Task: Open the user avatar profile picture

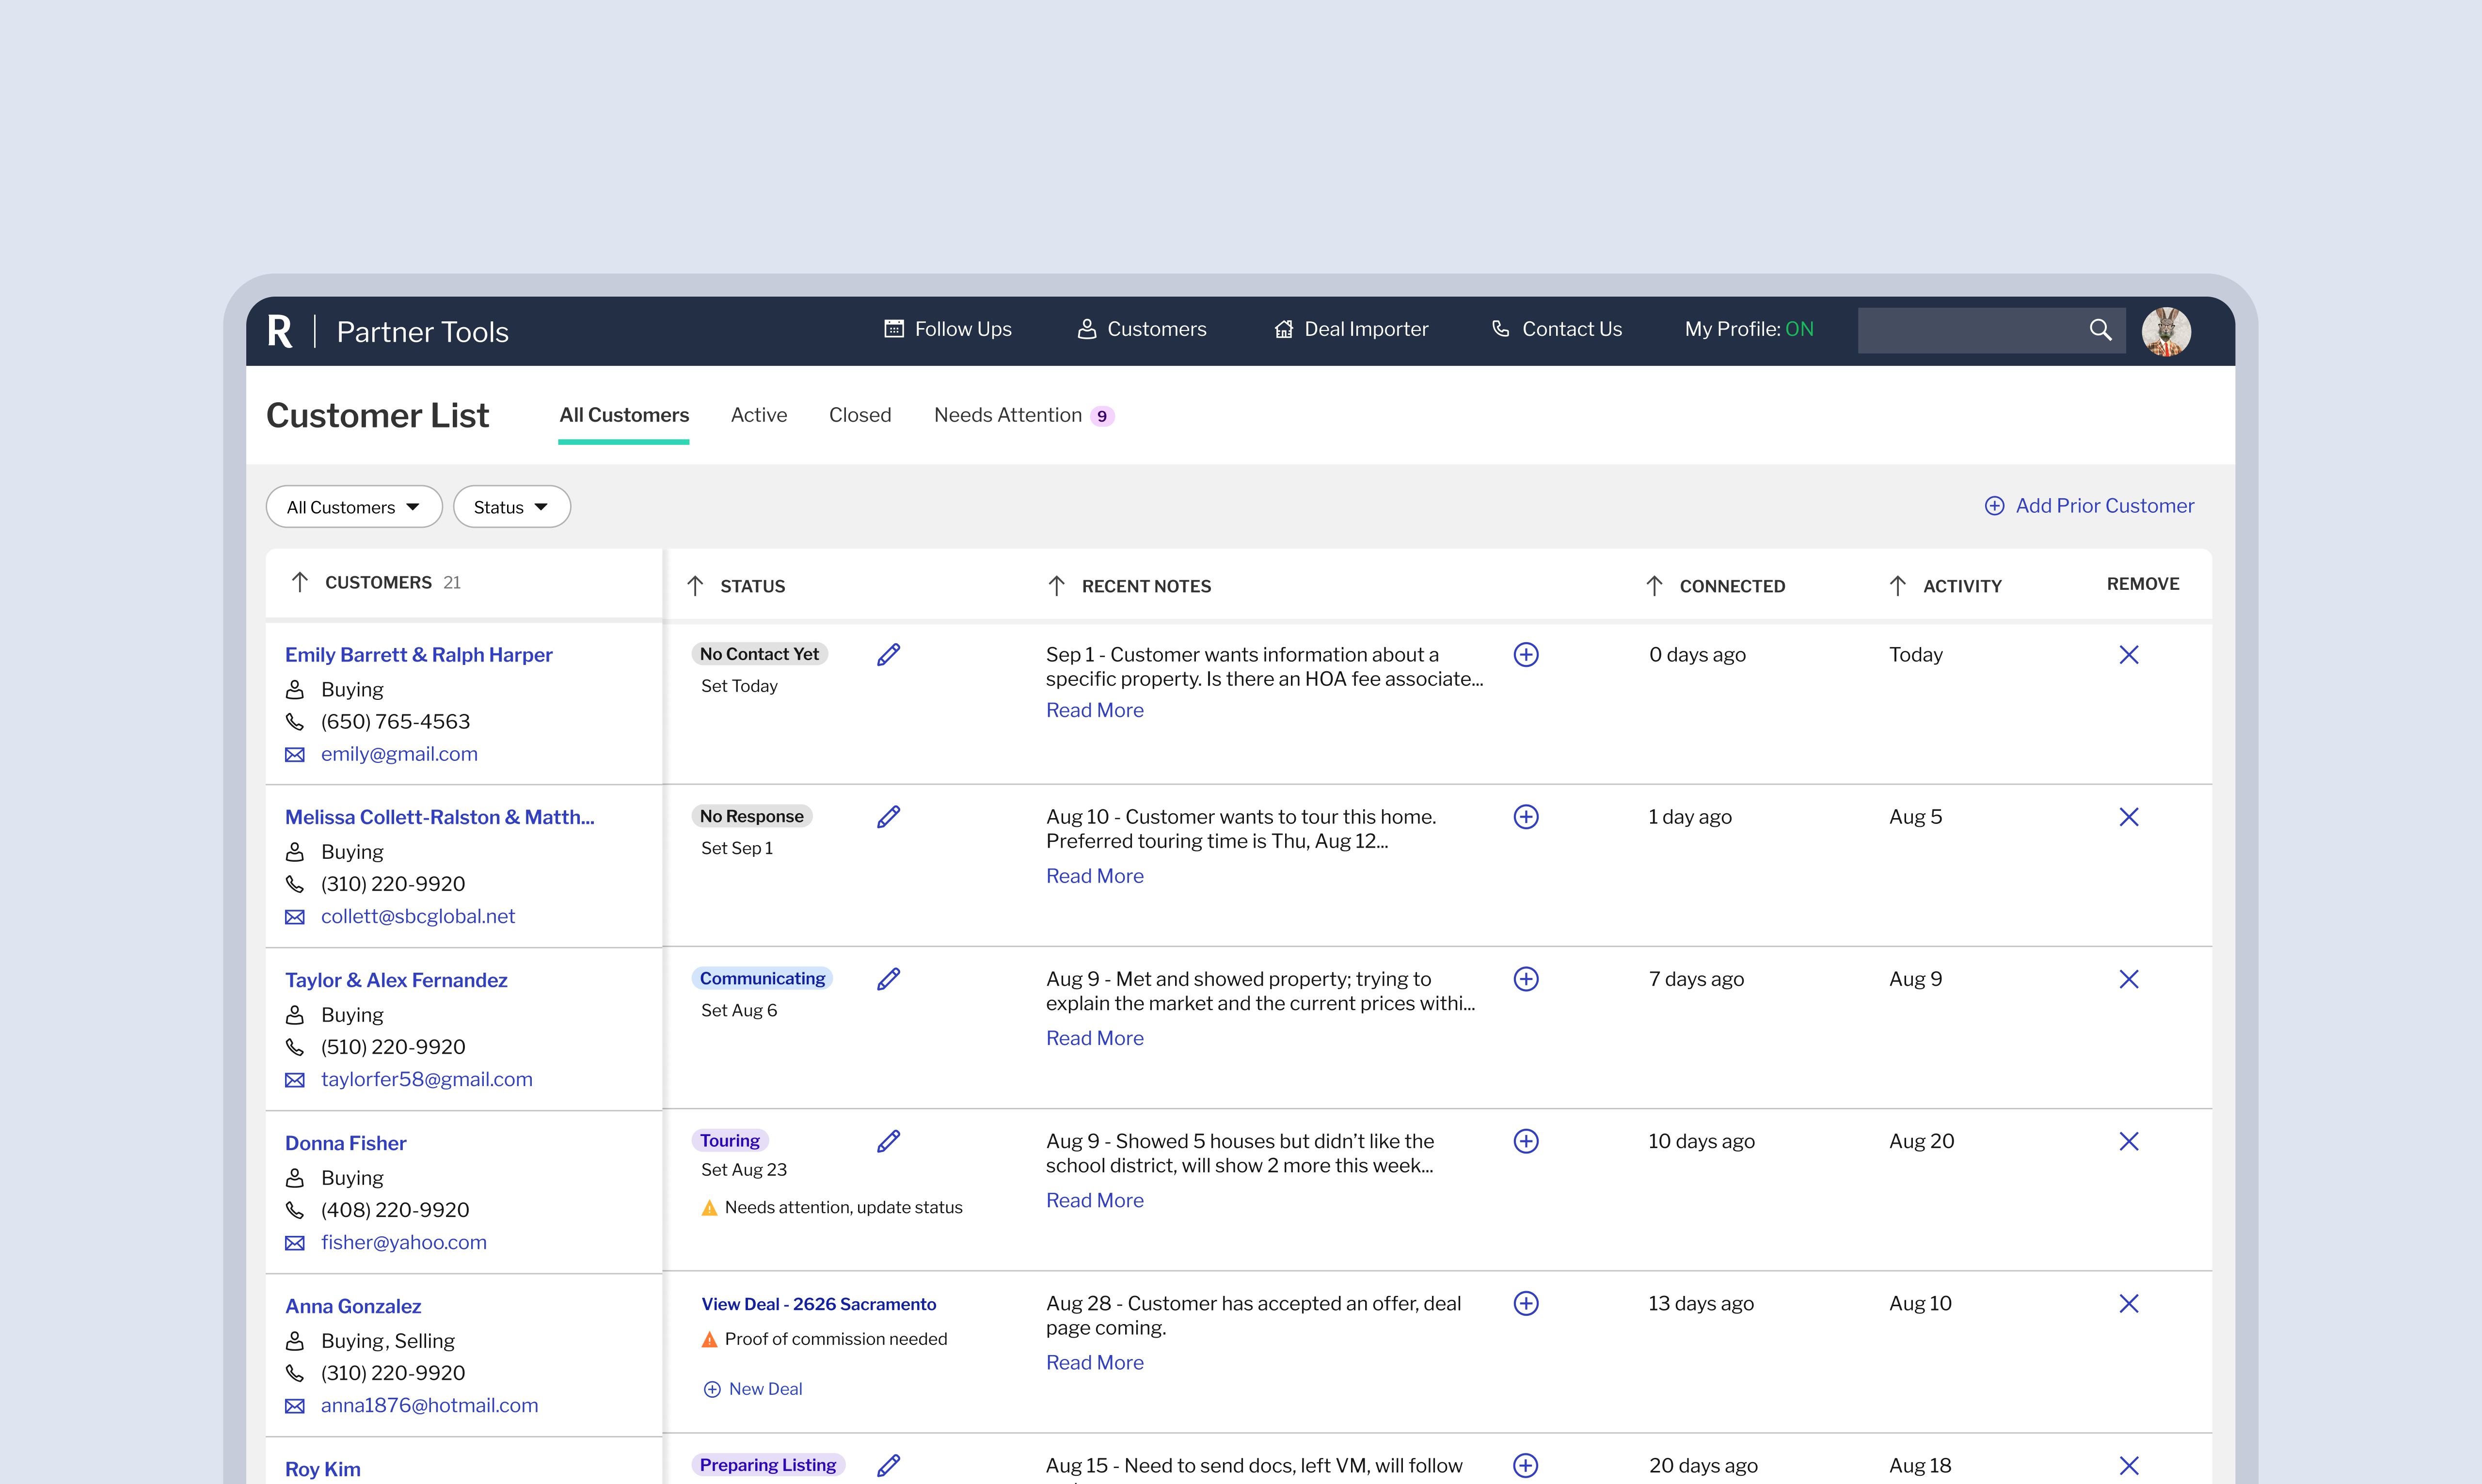Action: tap(2166, 331)
